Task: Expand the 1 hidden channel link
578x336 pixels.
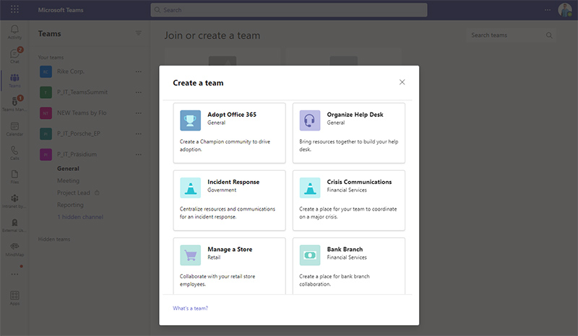Action: tap(80, 217)
